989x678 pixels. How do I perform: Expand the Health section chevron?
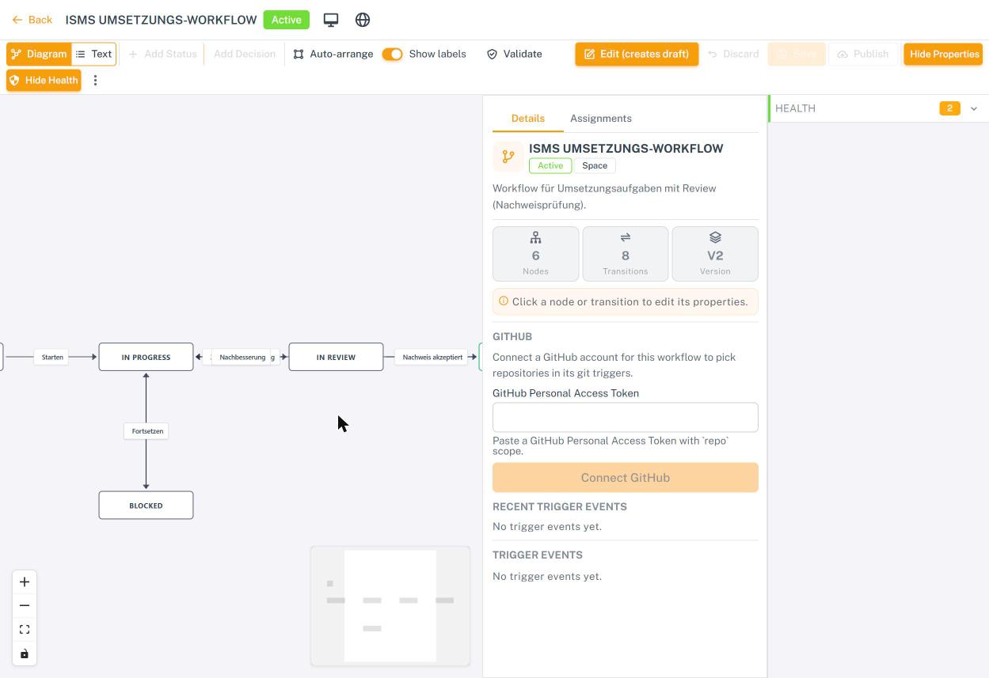(x=974, y=108)
